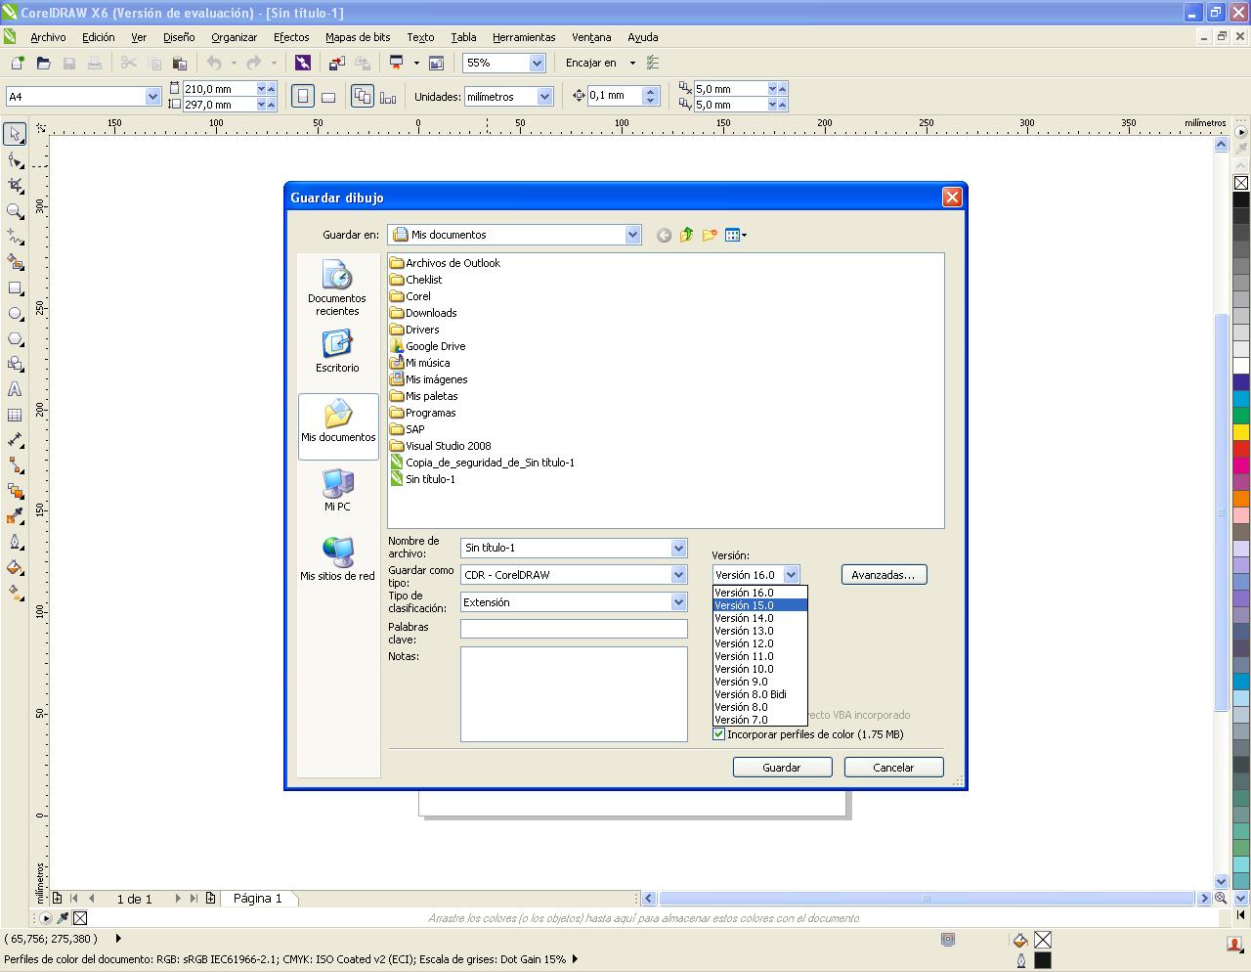Viewport: 1251px width, 972px height.
Task: Pick the green swatch in palette
Action: [1241, 415]
